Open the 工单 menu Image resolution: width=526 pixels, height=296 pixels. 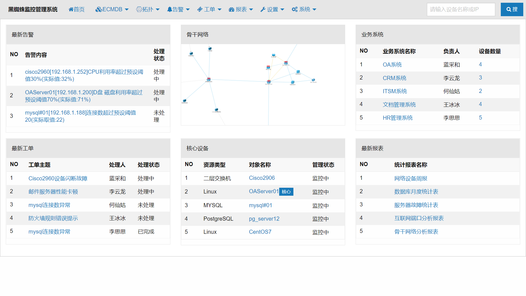[x=210, y=9]
